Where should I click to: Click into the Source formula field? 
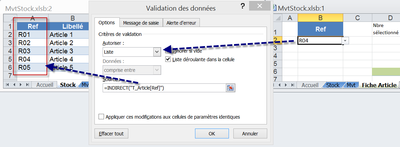(164, 88)
